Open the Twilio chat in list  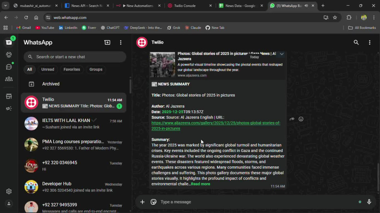73,102
